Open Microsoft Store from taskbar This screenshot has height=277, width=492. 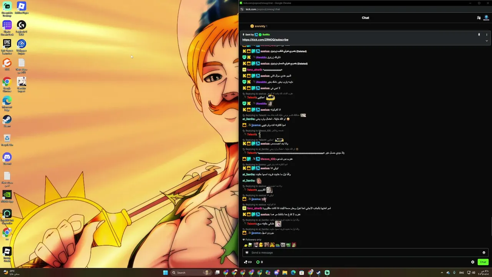302,272
